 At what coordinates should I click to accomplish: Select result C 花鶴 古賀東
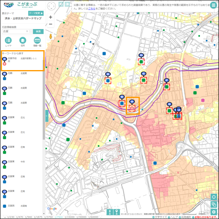[22, 91]
